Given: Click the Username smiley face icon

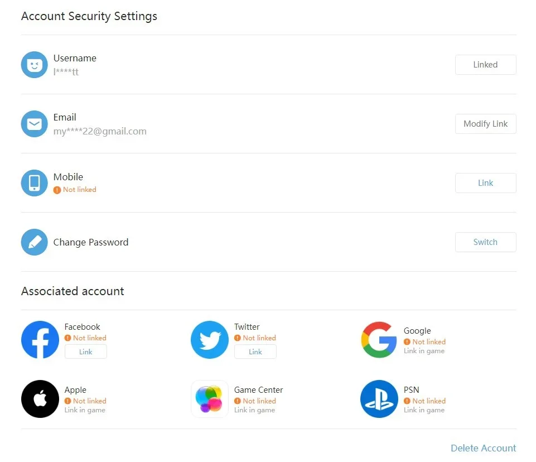Looking at the screenshot, I should (x=34, y=65).
